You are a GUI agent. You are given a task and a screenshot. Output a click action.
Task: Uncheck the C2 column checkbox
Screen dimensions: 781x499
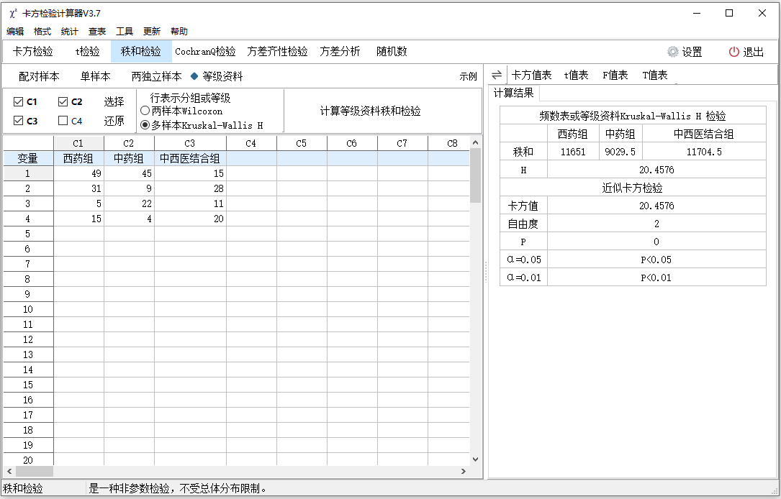click(63, 101)
